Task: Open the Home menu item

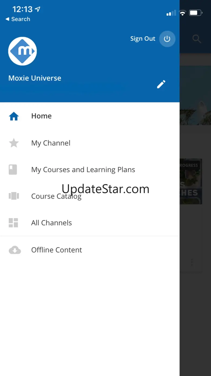Action: [x=41, y=116]
